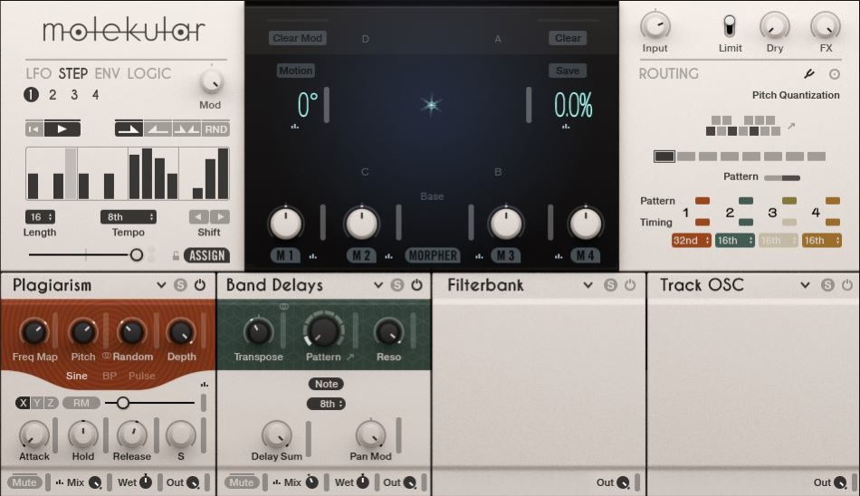Open routing settings with the wrench icon
860x496 pixels.
pyautogui.click(x=810, y=74)
